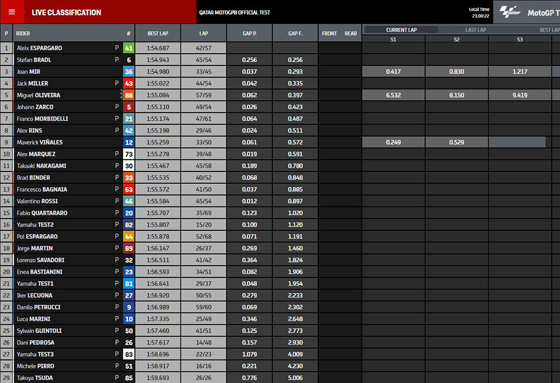The height and width of the screenshot is (383, 560).
Task: Select the CURRENT LAP tab
Action: pos(401,30)
